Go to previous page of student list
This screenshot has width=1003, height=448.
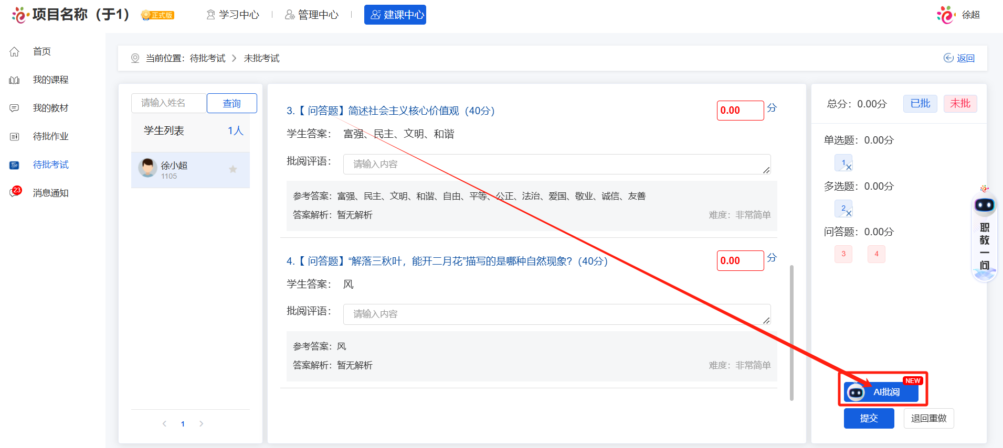(164, 424)
